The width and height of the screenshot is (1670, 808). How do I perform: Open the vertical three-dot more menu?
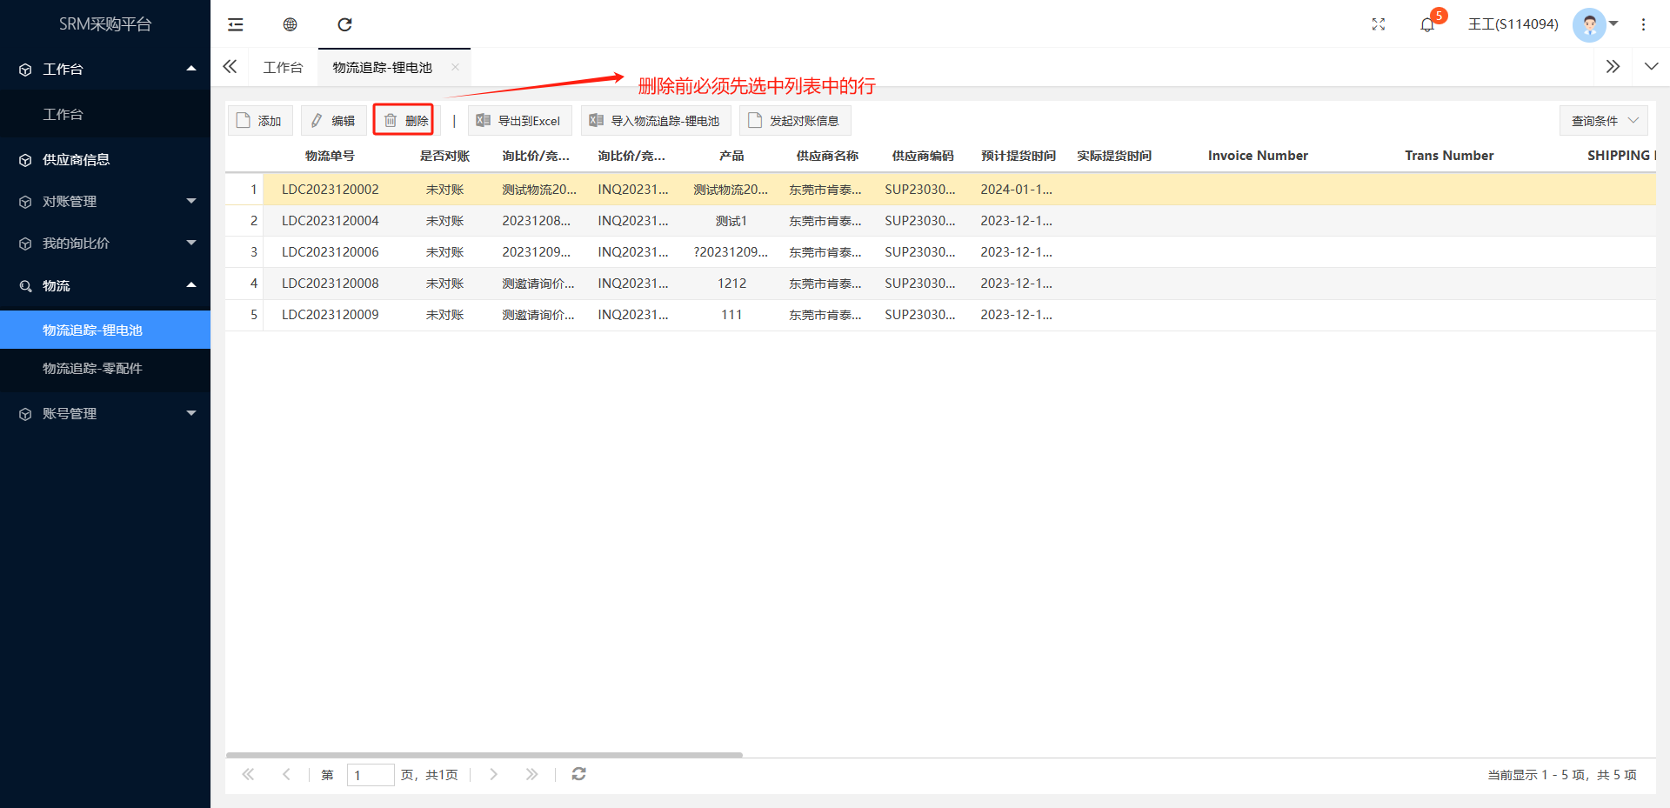tap(1643, 24)
